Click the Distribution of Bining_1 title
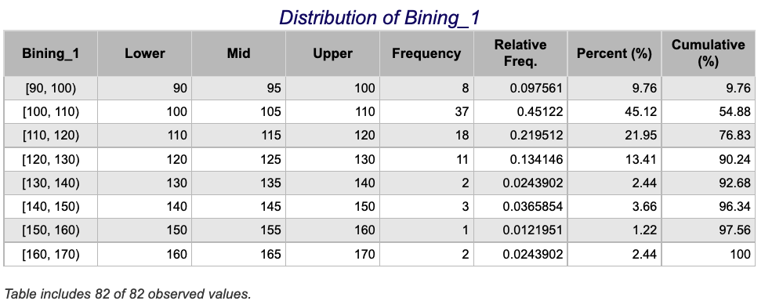783x308 pixels. point(379,17)
